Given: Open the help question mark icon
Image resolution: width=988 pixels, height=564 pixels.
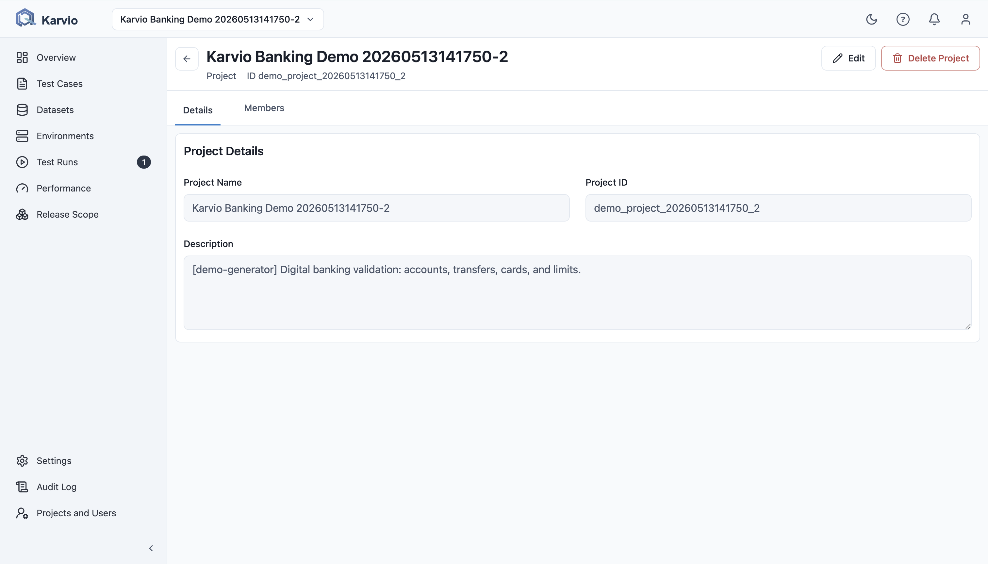Looking at the screenshot, I should [x=903, y=19].
